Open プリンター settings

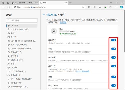point(22,68)
